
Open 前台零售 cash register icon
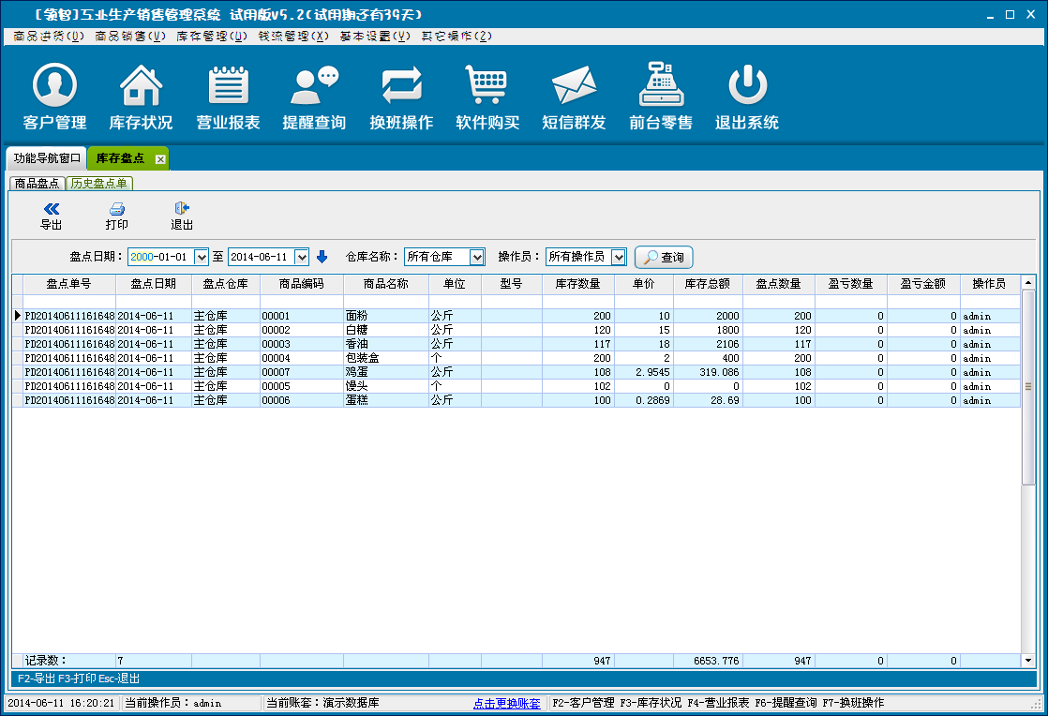click(x=661, y=87)
